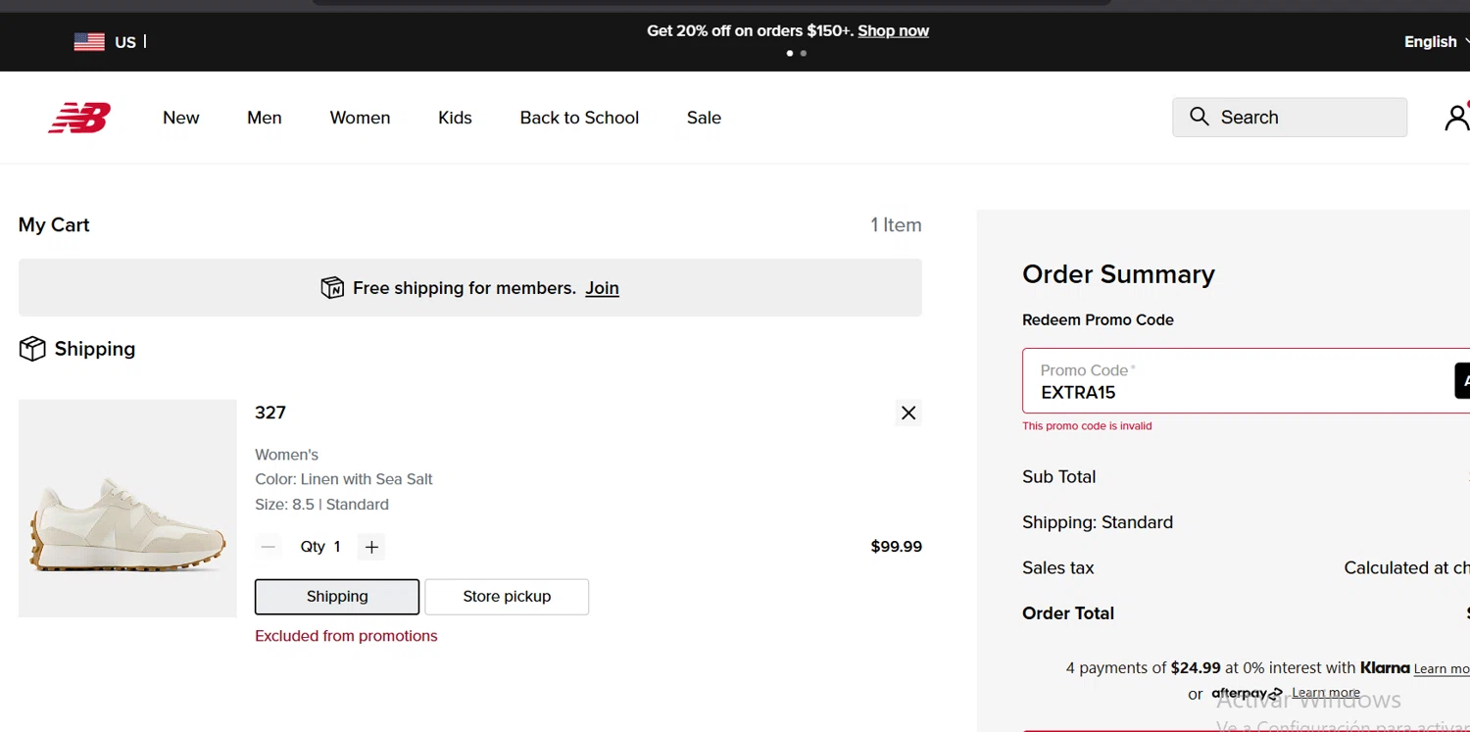Click the Size: 8.5 | Standard text
Viewport: 1470px width, 732px height.
coord(321,505)
